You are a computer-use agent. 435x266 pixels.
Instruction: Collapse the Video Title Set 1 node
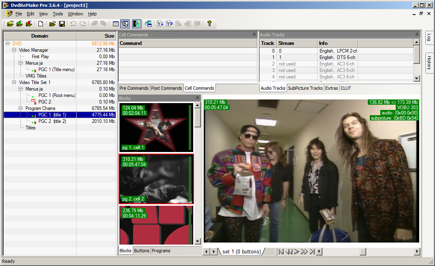[x=14, y=82]
